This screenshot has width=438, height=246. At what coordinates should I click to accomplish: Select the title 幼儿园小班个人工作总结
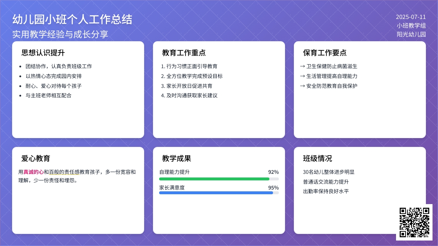coord(72,19)
